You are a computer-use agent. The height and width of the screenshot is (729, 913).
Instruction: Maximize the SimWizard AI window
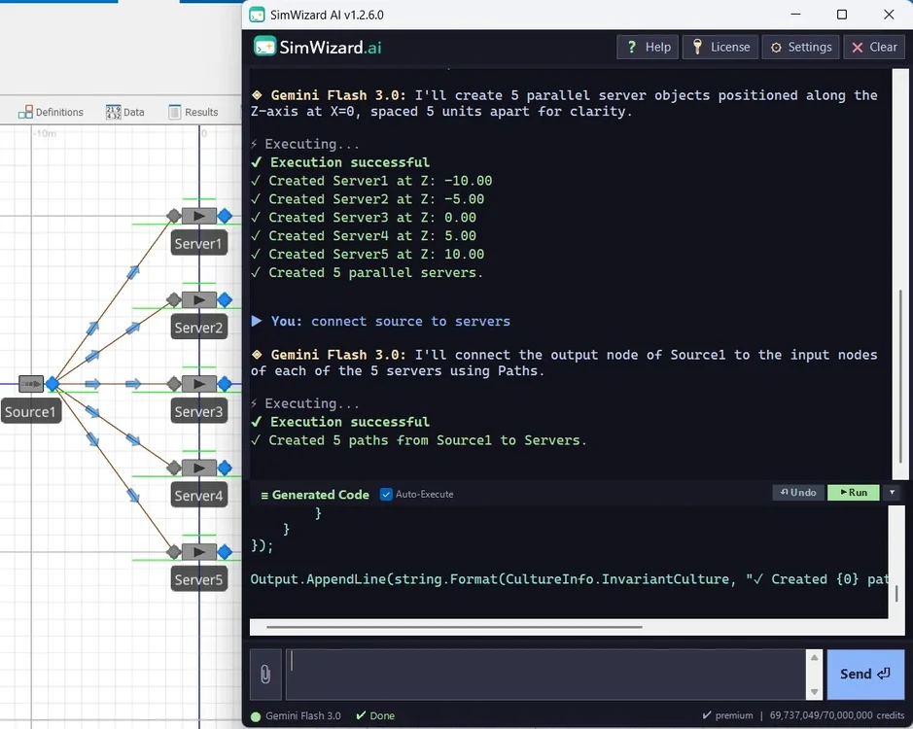842,15
